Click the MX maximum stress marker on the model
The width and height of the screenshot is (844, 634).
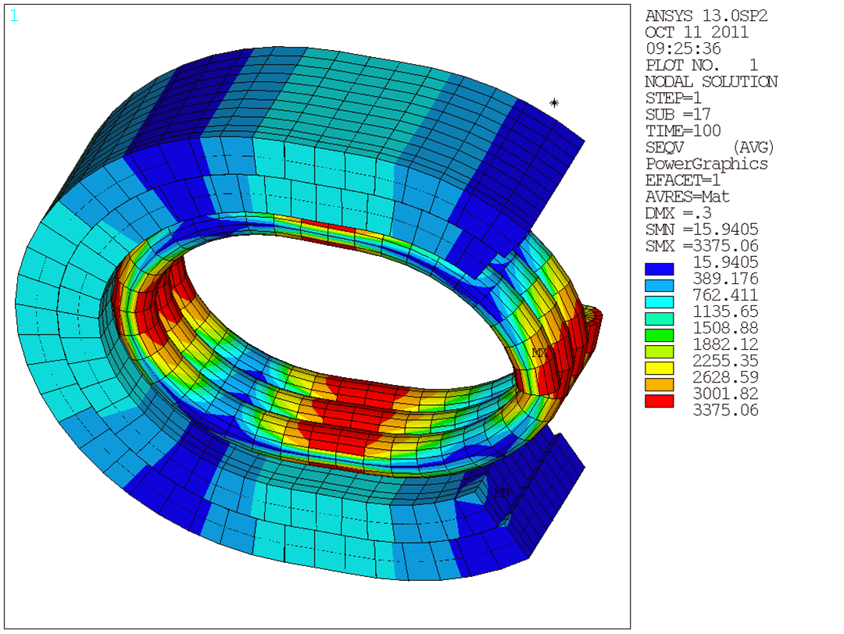(538, 354)
